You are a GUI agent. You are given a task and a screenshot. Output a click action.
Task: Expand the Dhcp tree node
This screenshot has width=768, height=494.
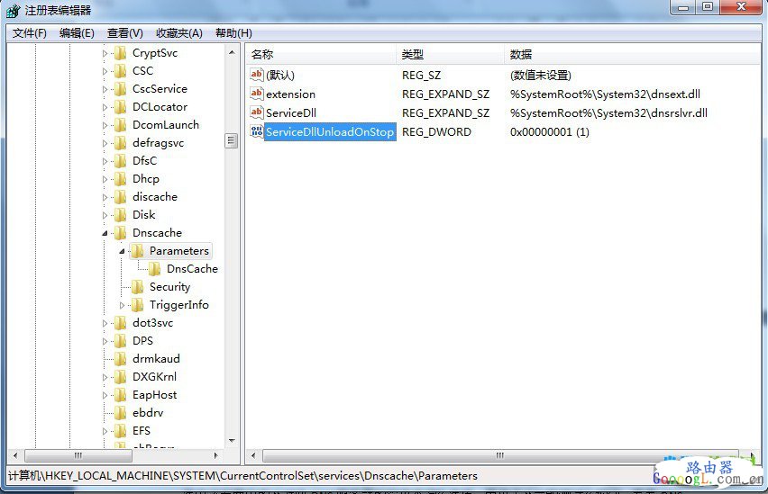(105, 179)
